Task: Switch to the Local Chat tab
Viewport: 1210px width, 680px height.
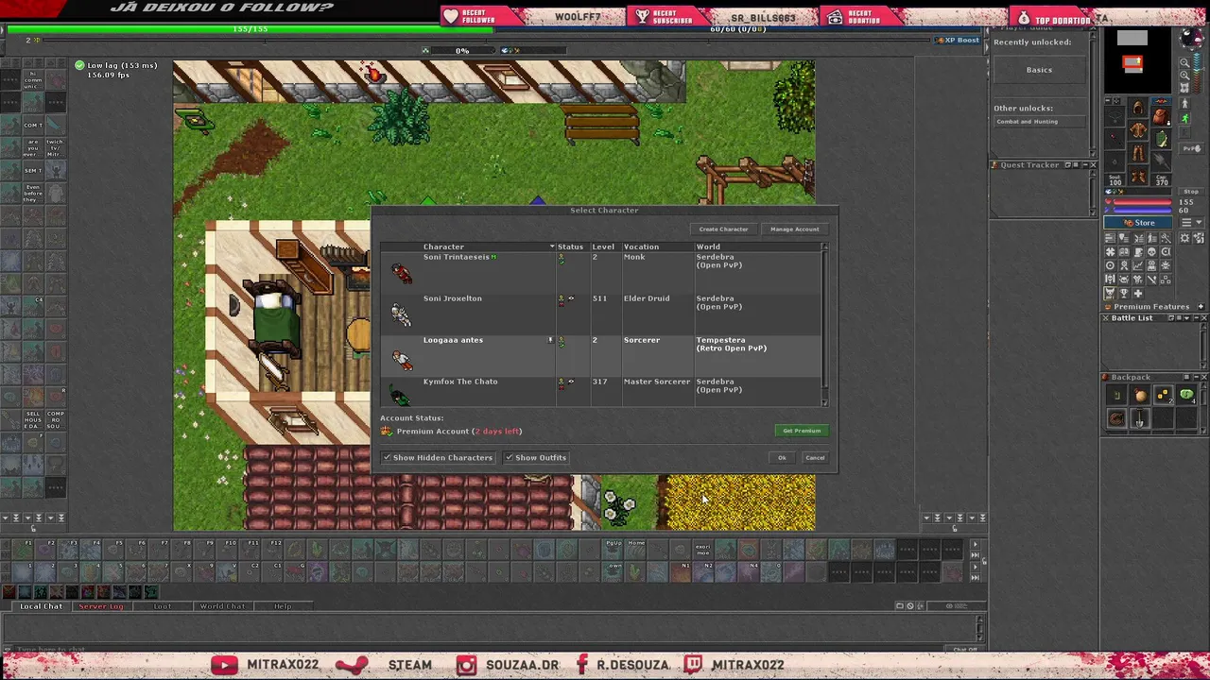Action: (42, 606)
